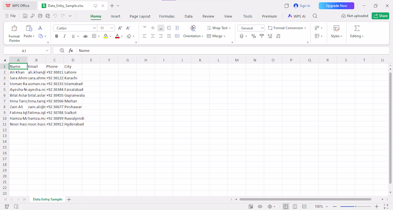This screenshot has height=210, width=393.
Task: Open the Calibri font name dropdown
Action: (x=75, y=28)
